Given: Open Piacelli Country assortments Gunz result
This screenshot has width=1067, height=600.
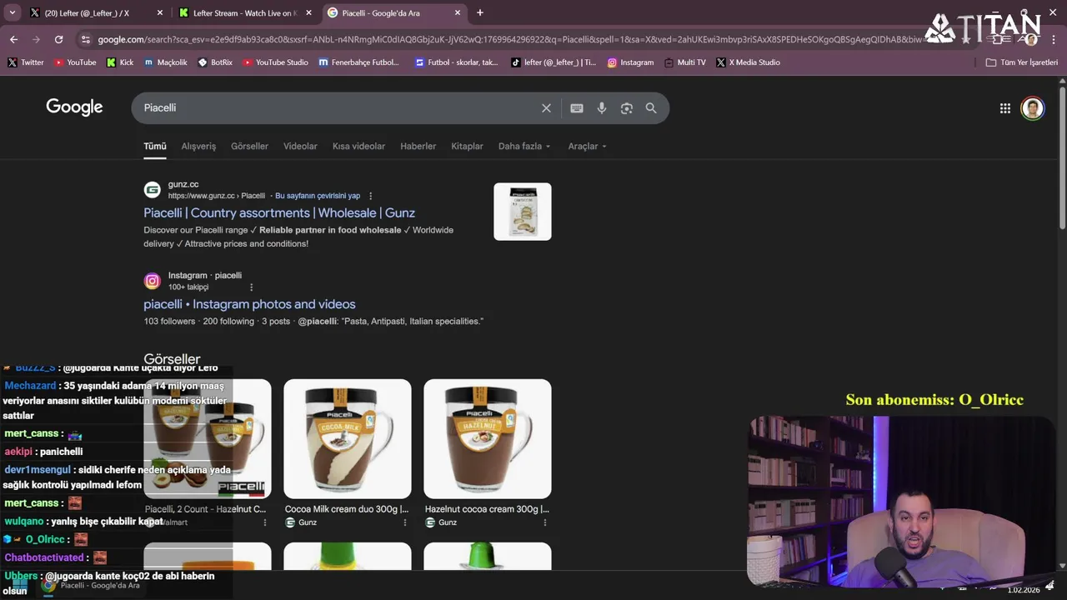Looking at the screenshot, I should pyautogui.click(x=279, y=212).
